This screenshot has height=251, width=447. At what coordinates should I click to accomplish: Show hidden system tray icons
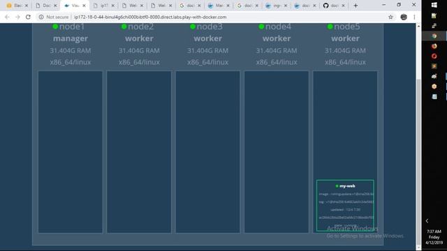[427, 221]
